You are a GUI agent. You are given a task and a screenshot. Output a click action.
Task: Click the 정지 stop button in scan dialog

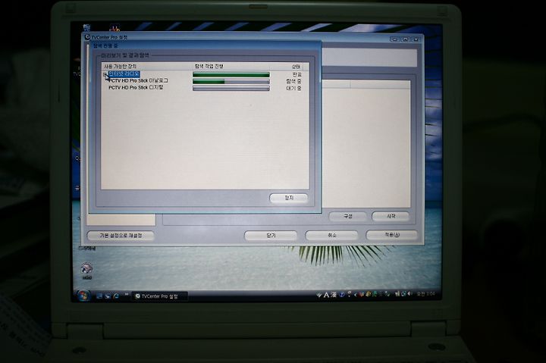[x=289, y=198]
